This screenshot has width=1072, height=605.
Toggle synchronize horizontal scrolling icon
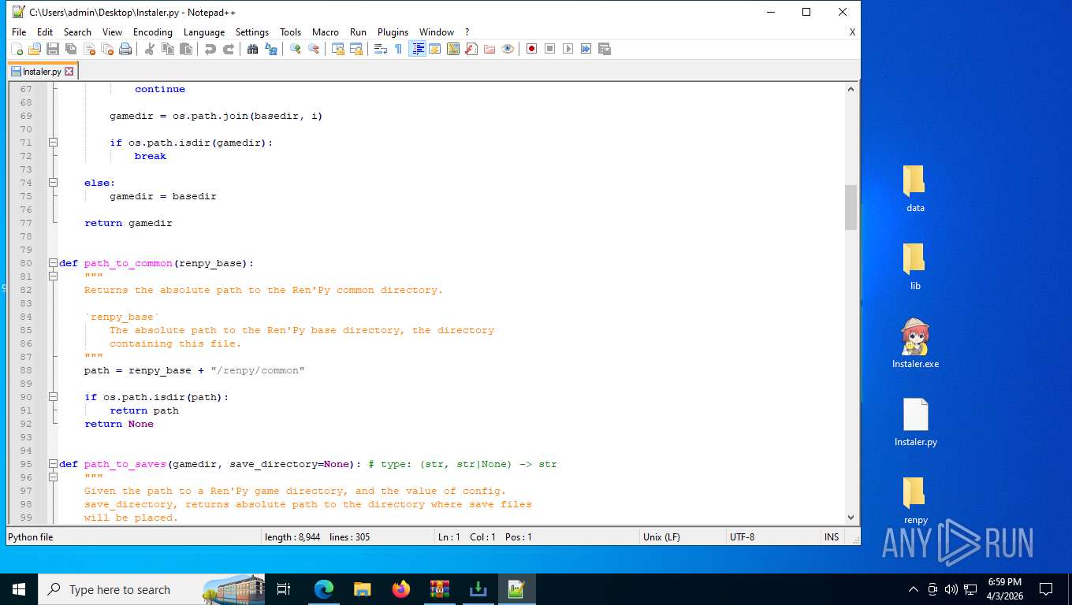pyautogui.click(x=356, y=49)
